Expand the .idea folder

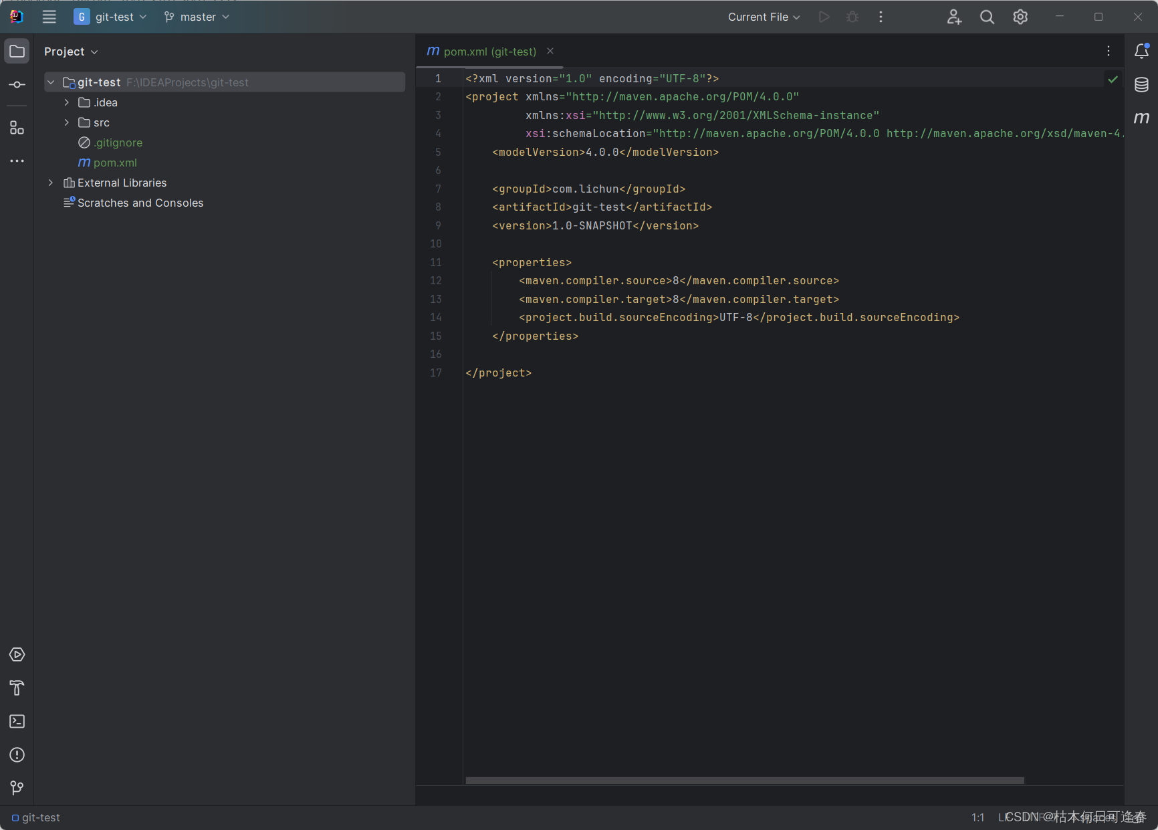click(66, 102)
